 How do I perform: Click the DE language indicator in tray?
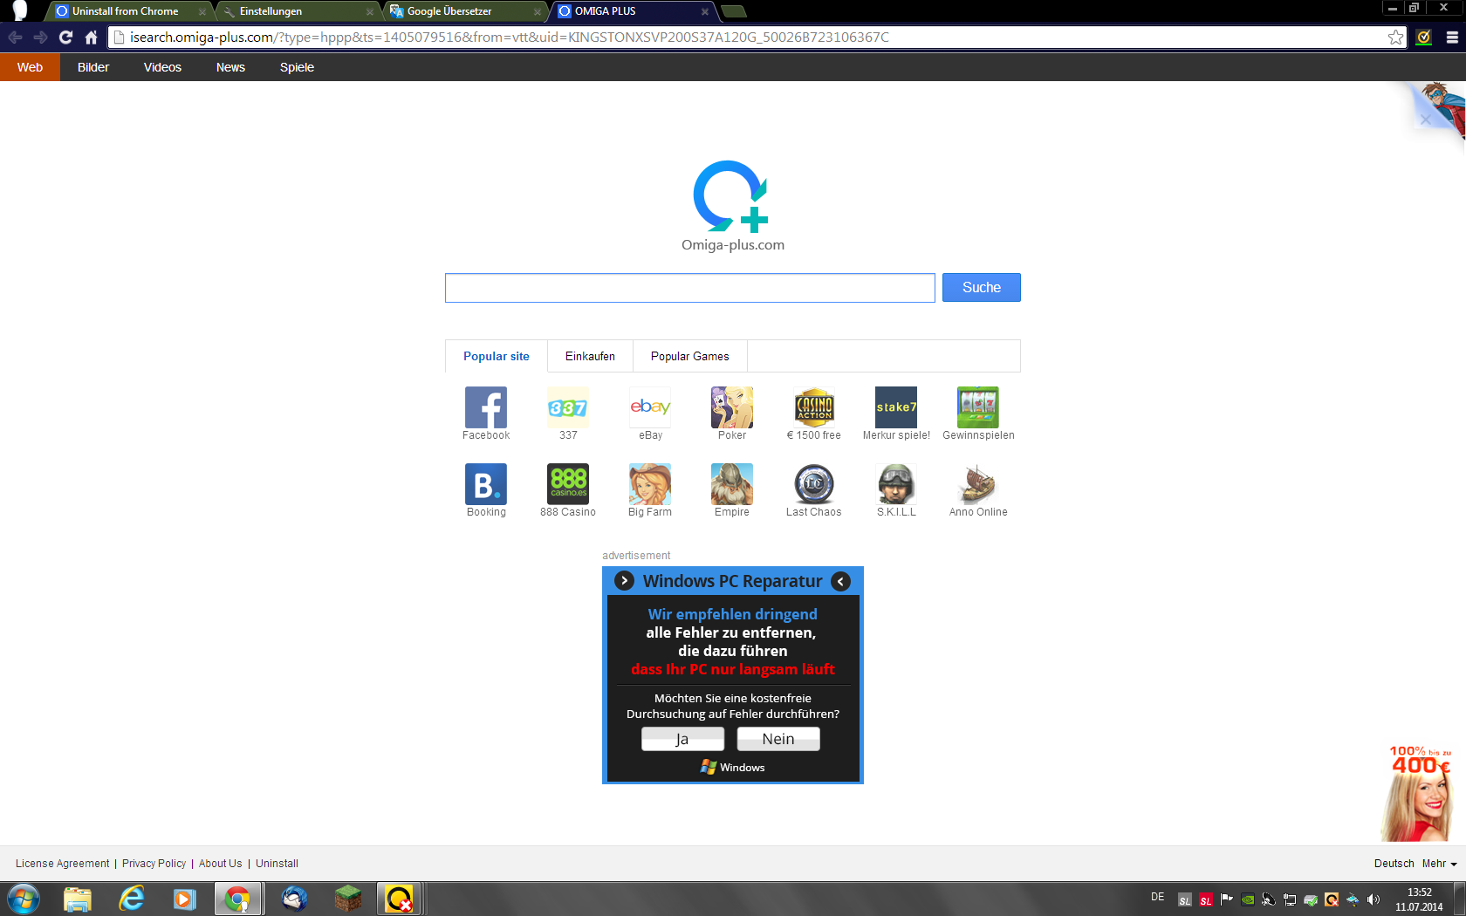[1157, 897]
